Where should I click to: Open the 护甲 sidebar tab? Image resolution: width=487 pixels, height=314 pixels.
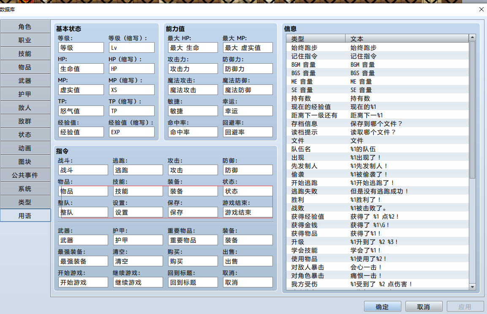25,94
